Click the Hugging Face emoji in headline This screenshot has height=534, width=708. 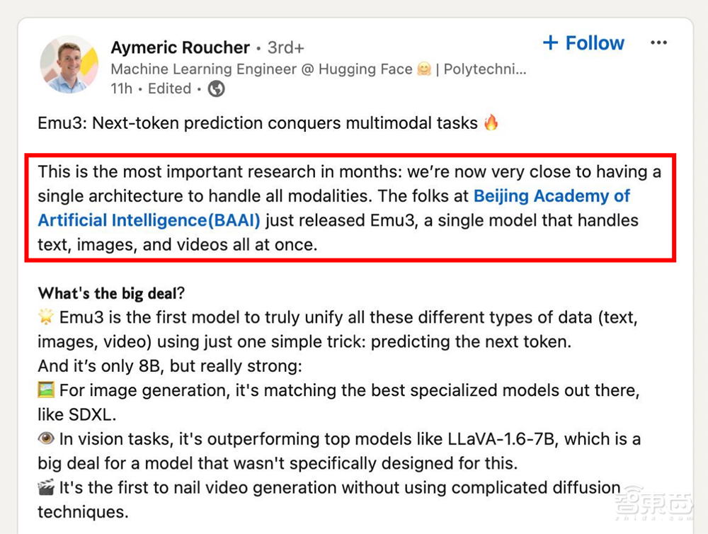click(424, 69)
